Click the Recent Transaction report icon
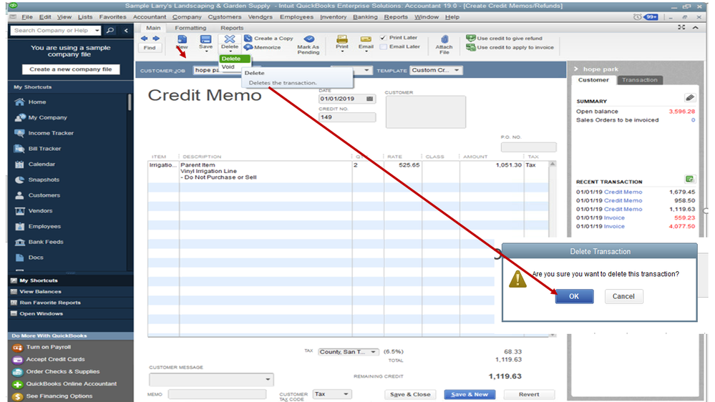This screenshot has height=402, width=715. (689, 179)
